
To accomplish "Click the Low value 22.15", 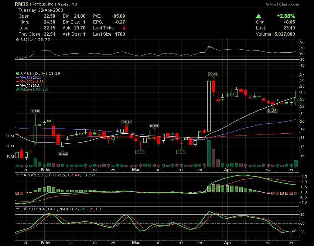I will [49, 28].
